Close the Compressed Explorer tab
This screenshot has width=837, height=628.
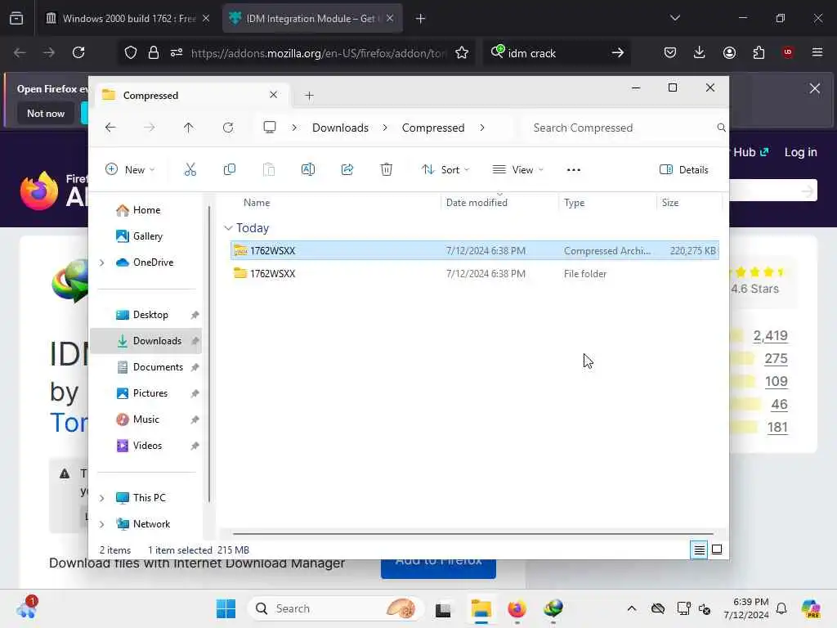coord(273,95)
